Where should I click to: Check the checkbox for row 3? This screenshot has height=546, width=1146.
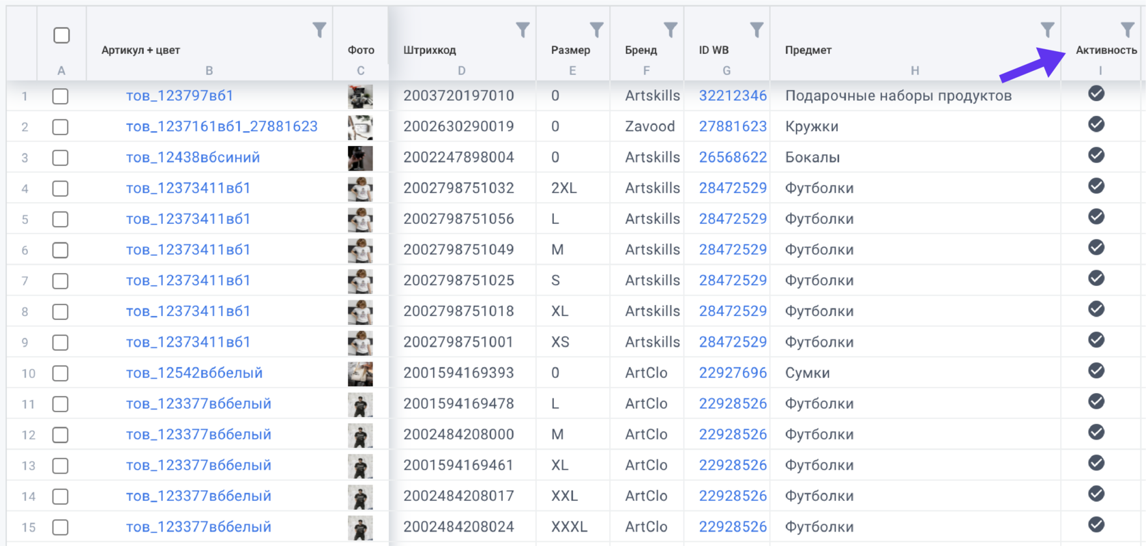[61, 158]
